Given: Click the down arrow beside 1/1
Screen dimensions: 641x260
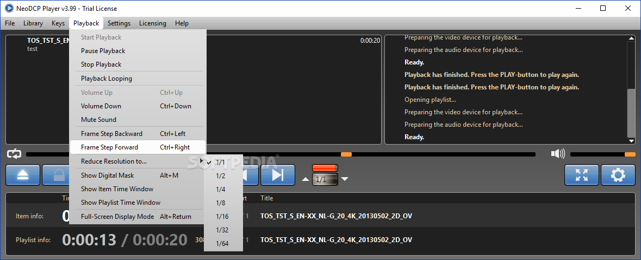Looking at the screenshot, I should coord(345,179).
